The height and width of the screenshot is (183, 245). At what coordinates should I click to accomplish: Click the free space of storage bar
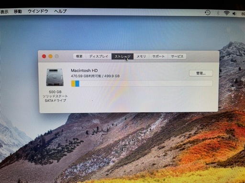(x=145, y=83)
